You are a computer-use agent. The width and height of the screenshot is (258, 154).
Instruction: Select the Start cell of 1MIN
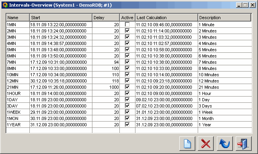61,25
